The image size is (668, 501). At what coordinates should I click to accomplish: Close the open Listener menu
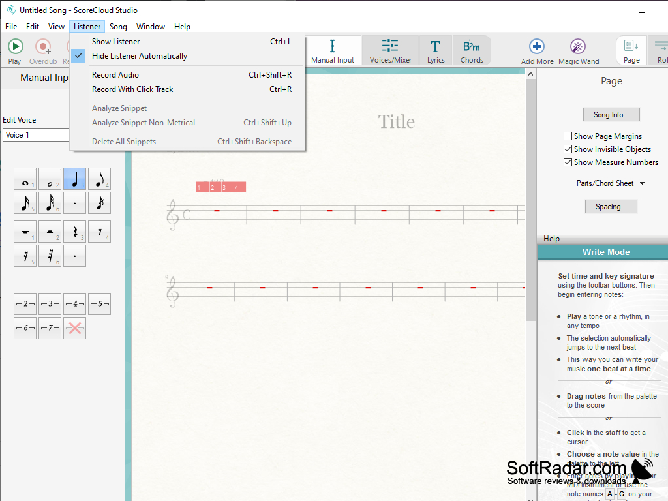87,26
